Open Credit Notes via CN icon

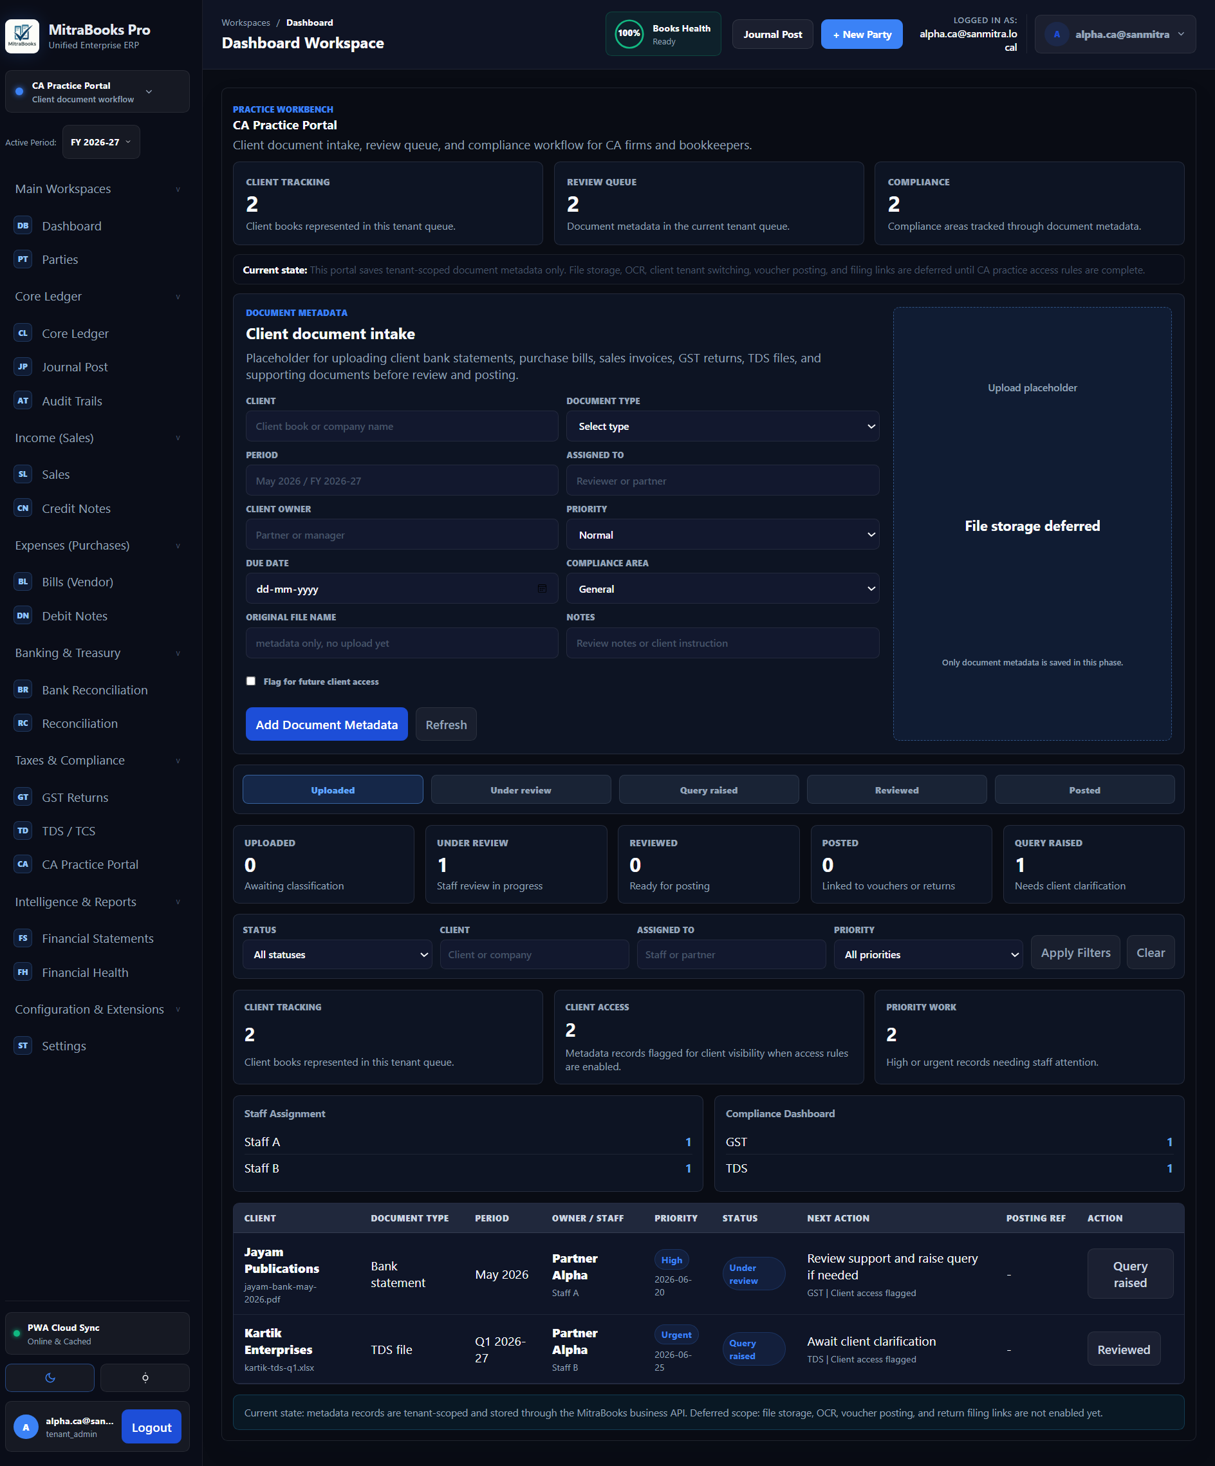click(23, 508)
